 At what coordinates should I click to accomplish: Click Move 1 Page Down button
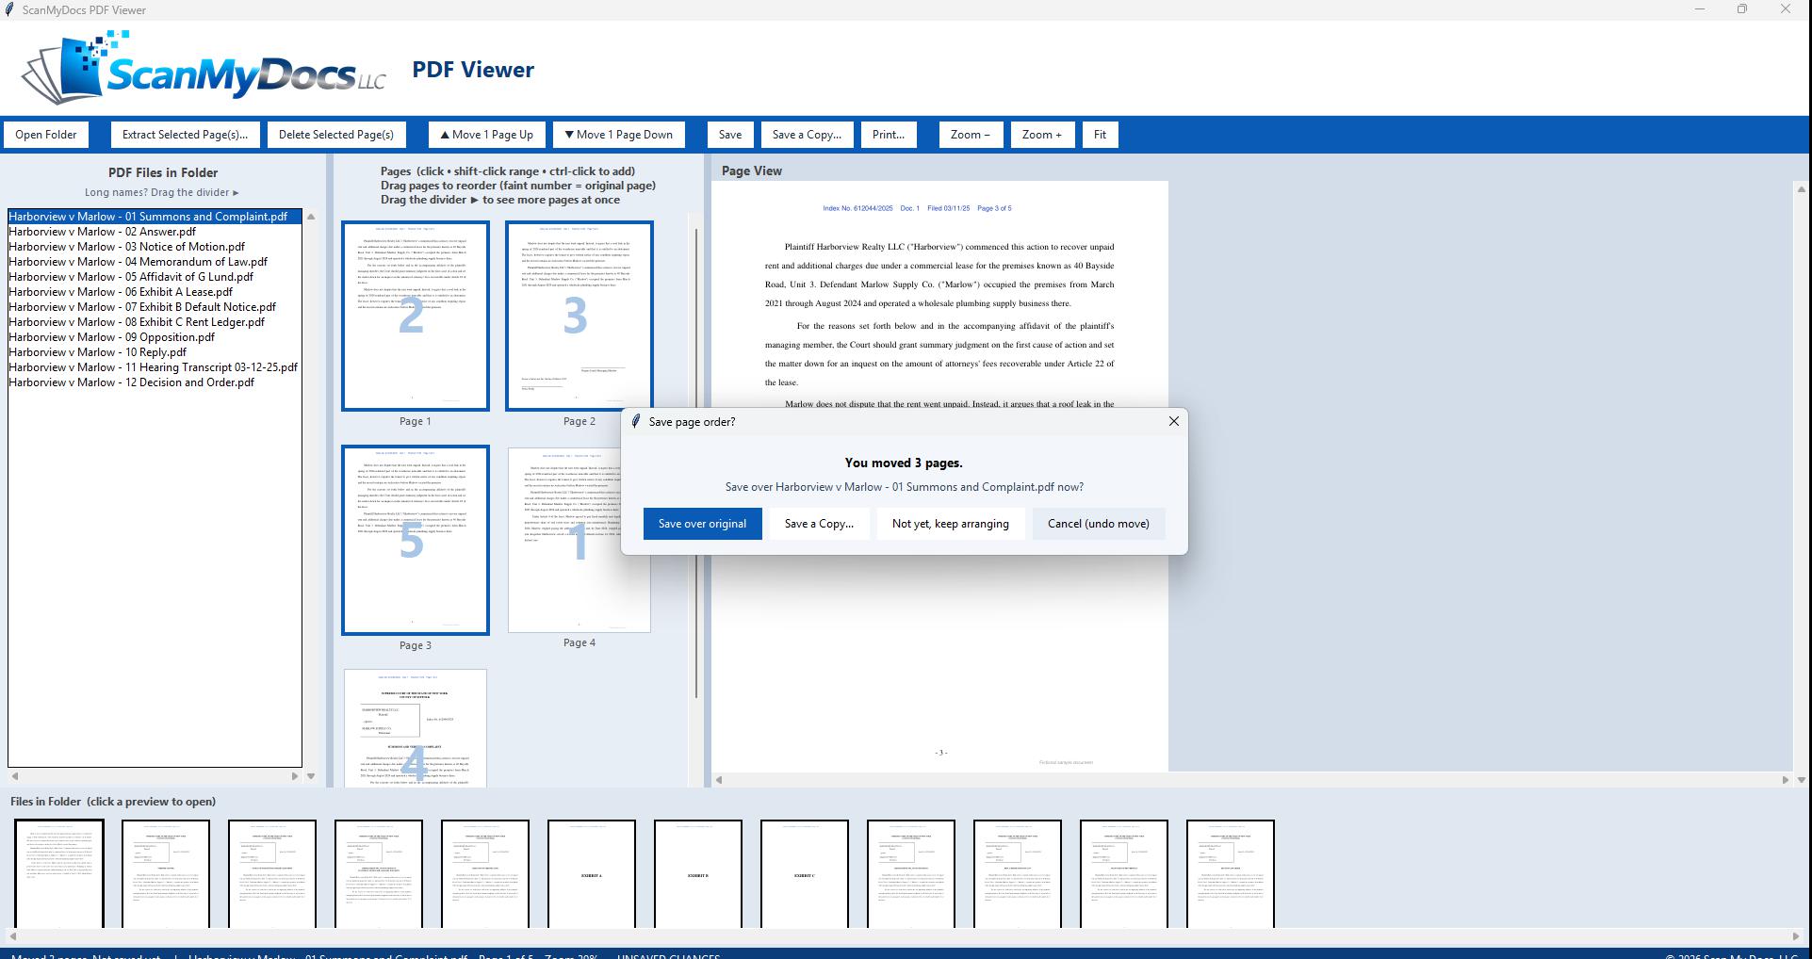coord(619,135)
